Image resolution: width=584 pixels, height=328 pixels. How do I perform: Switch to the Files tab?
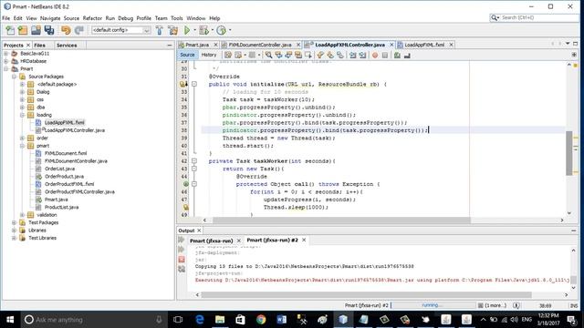(x=39, y=45)
